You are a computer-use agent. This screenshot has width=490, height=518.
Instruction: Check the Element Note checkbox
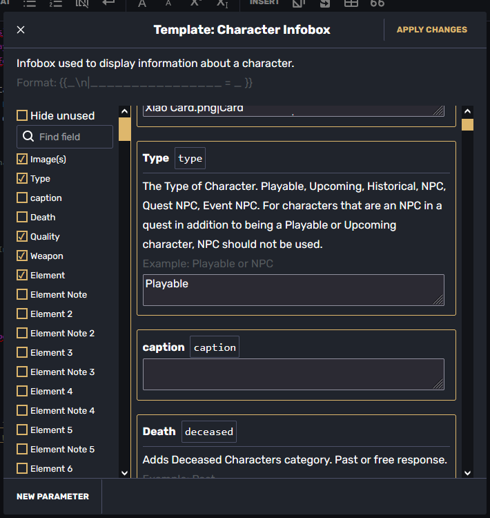pos(22,295)
